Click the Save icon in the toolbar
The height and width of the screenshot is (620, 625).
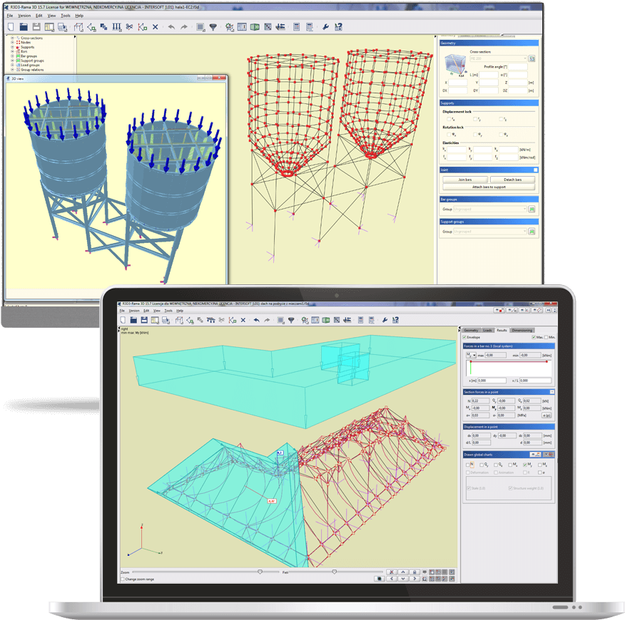pos(36,26)
